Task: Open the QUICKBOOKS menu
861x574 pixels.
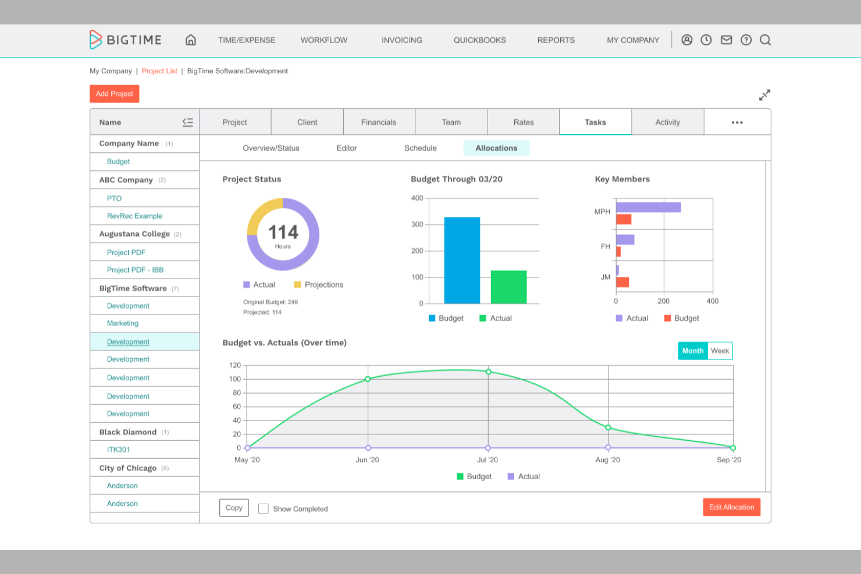Action: [480, 40]
